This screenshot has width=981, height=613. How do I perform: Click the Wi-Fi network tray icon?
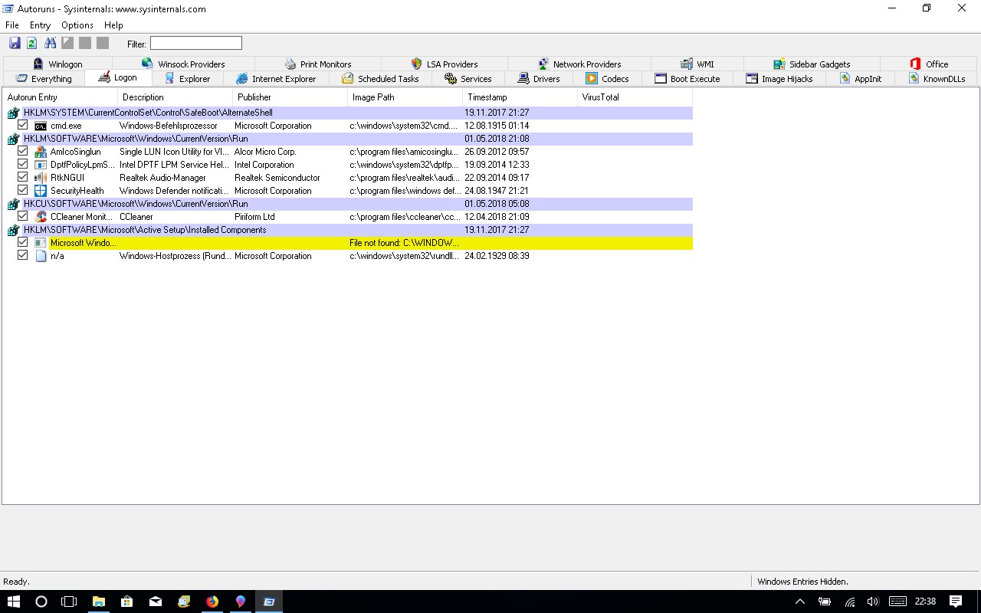coord(850,602)
